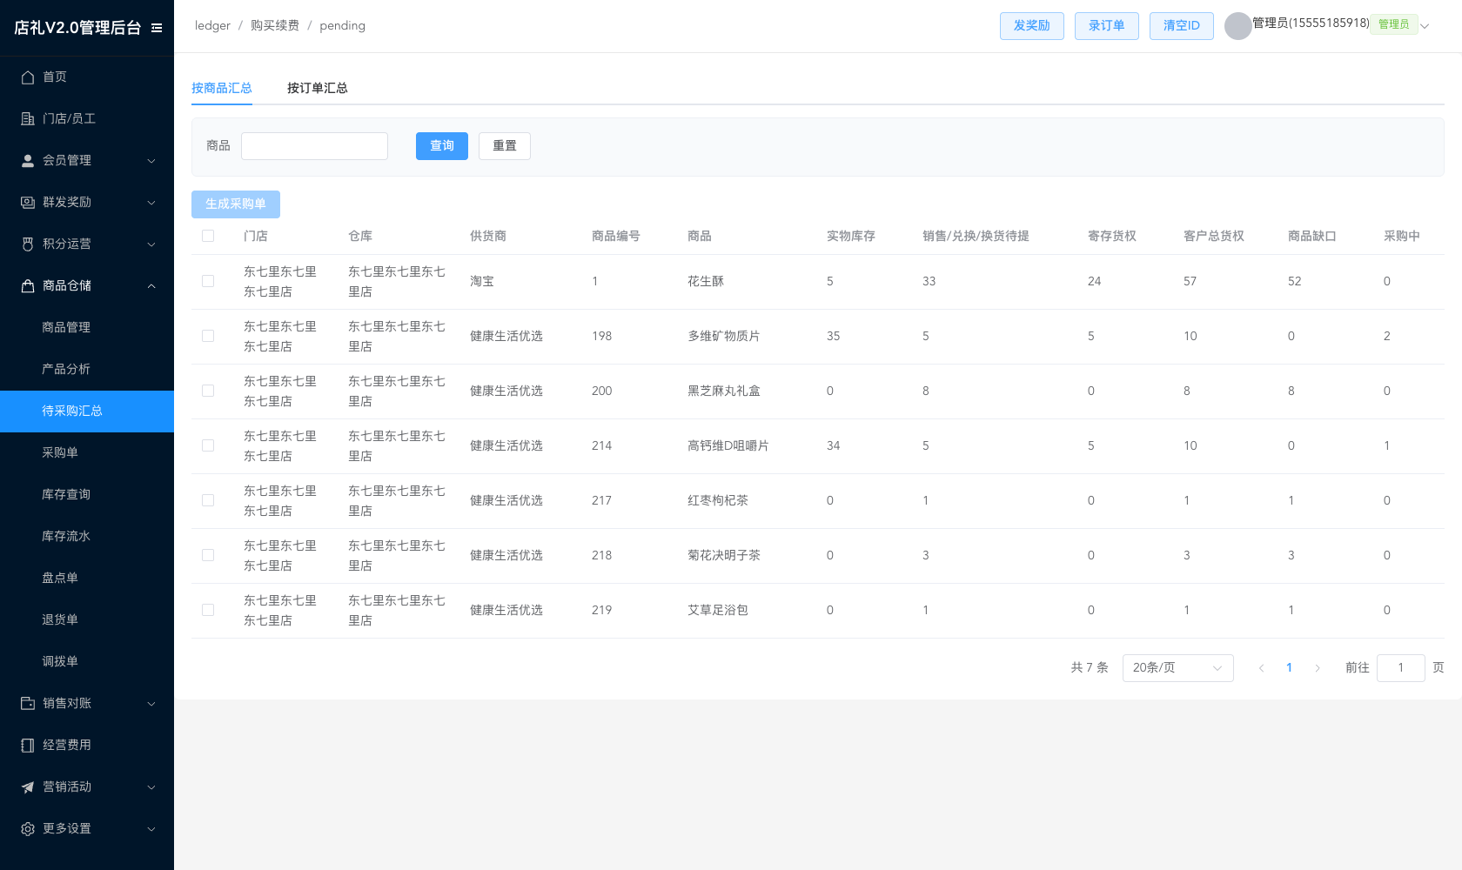Collapse sidebar with the hamburger icon
Viewport: 1462px width, 870px height.
pyautogui.click(x=157, y=28)
